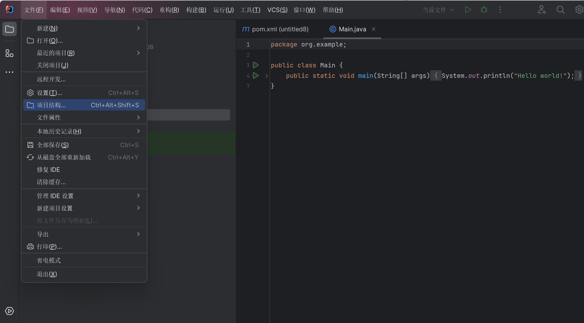Expand the 最近的项目(R) submenu
The width and height of the screenshot is (584, 323).
pyautogui.click(x=84, y=53)
